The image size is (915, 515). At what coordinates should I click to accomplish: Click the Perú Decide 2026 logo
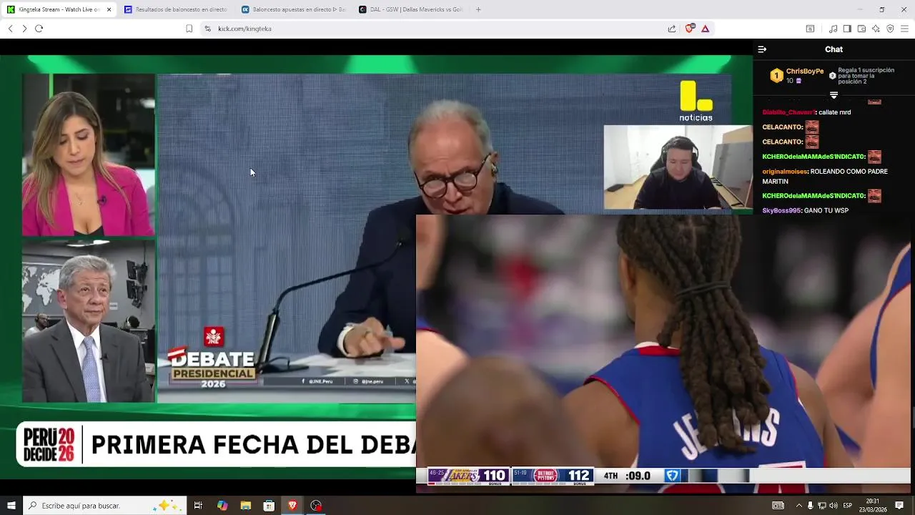(x=49, y=444)
